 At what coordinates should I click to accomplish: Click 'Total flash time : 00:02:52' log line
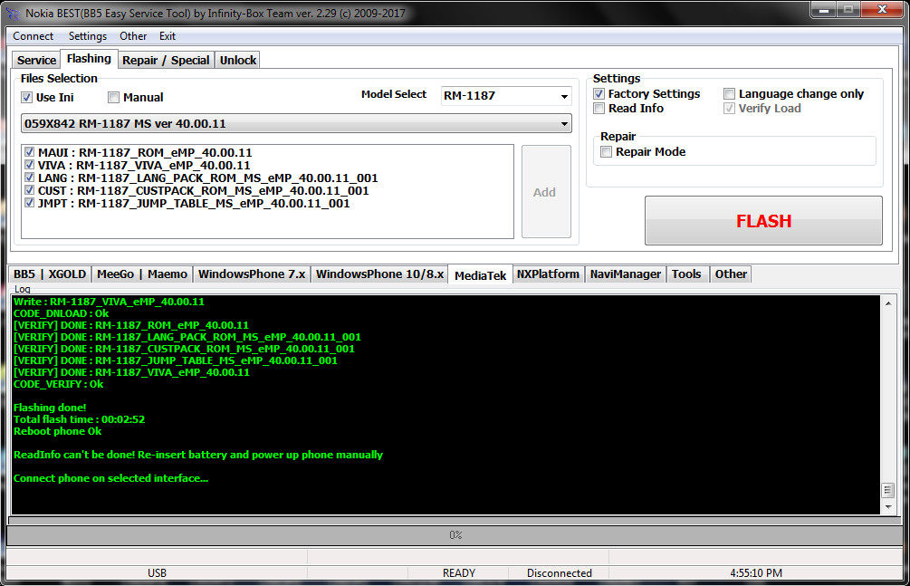tap(80, 419)
